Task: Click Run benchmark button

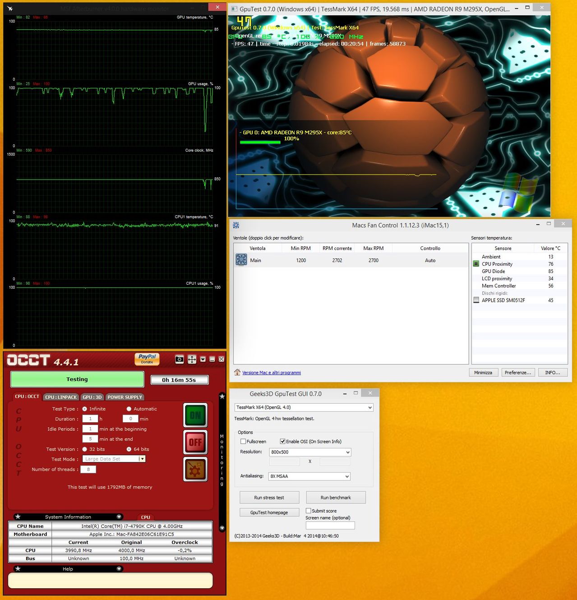Action: coord(336,498)
